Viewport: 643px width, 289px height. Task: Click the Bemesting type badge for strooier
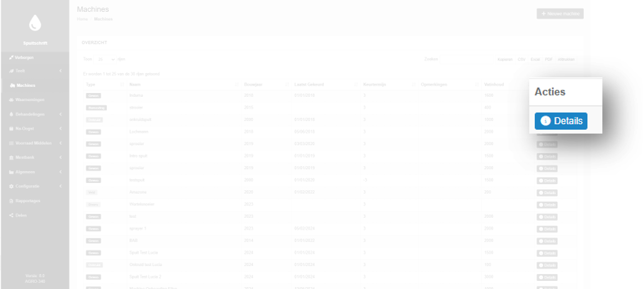[96, 107]
